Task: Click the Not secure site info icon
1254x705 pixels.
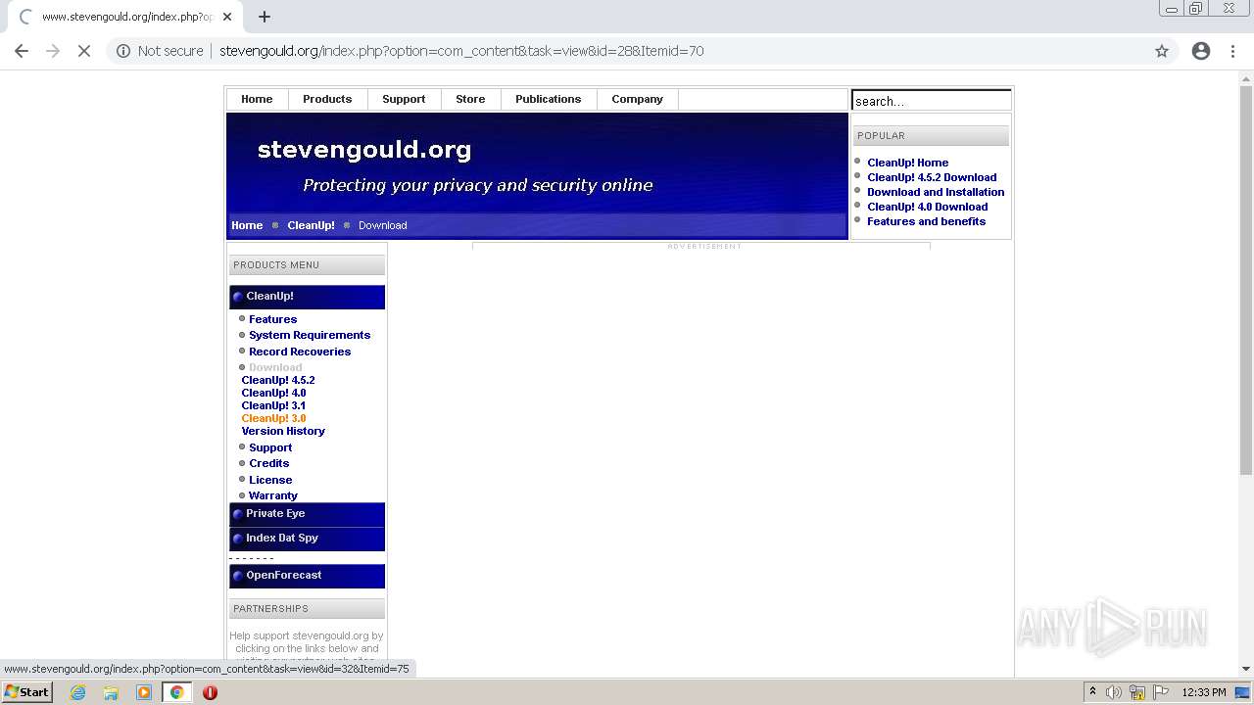Action: pos(123,51)
